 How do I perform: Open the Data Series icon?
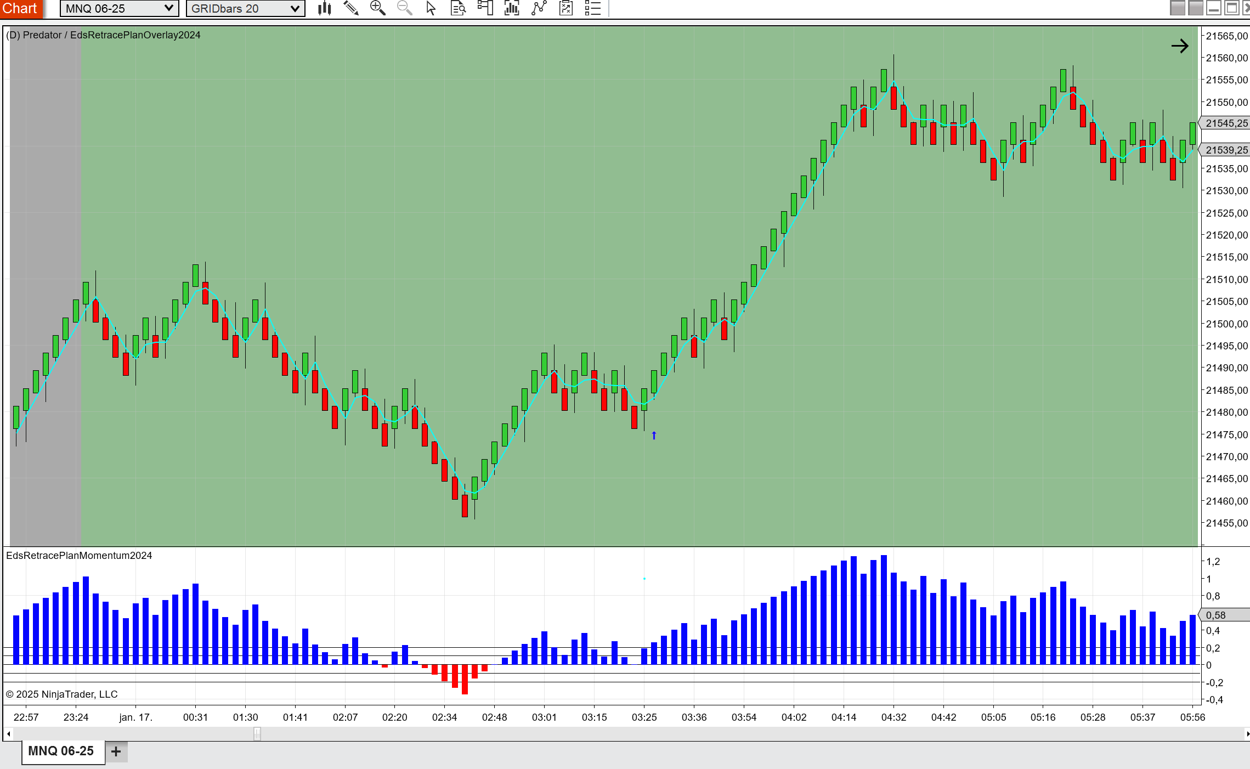click(x=512, y=8)
